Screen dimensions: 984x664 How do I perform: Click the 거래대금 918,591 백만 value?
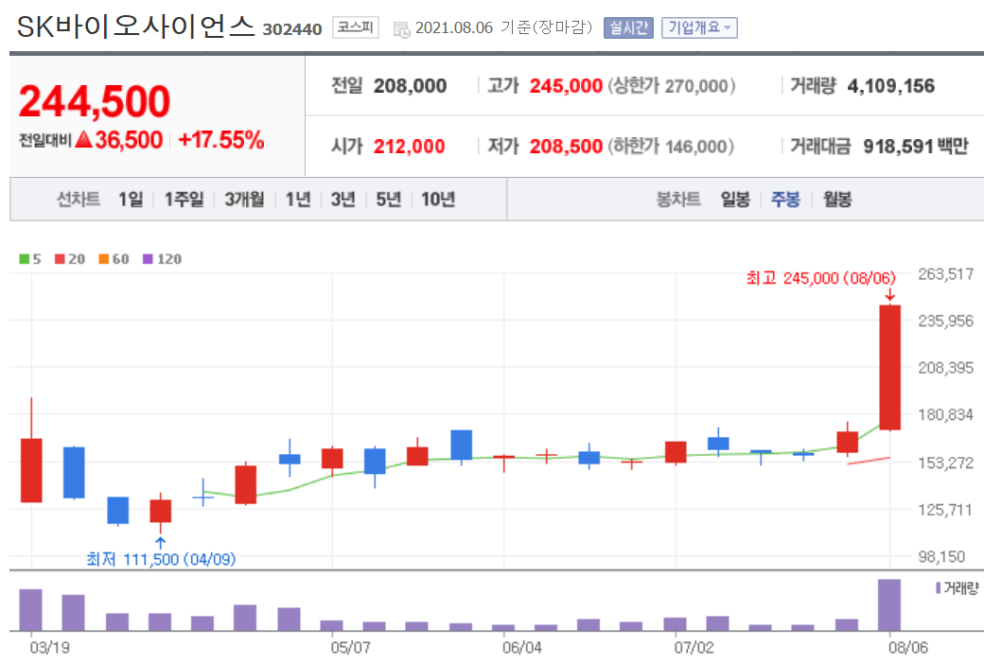coord(916,147)
